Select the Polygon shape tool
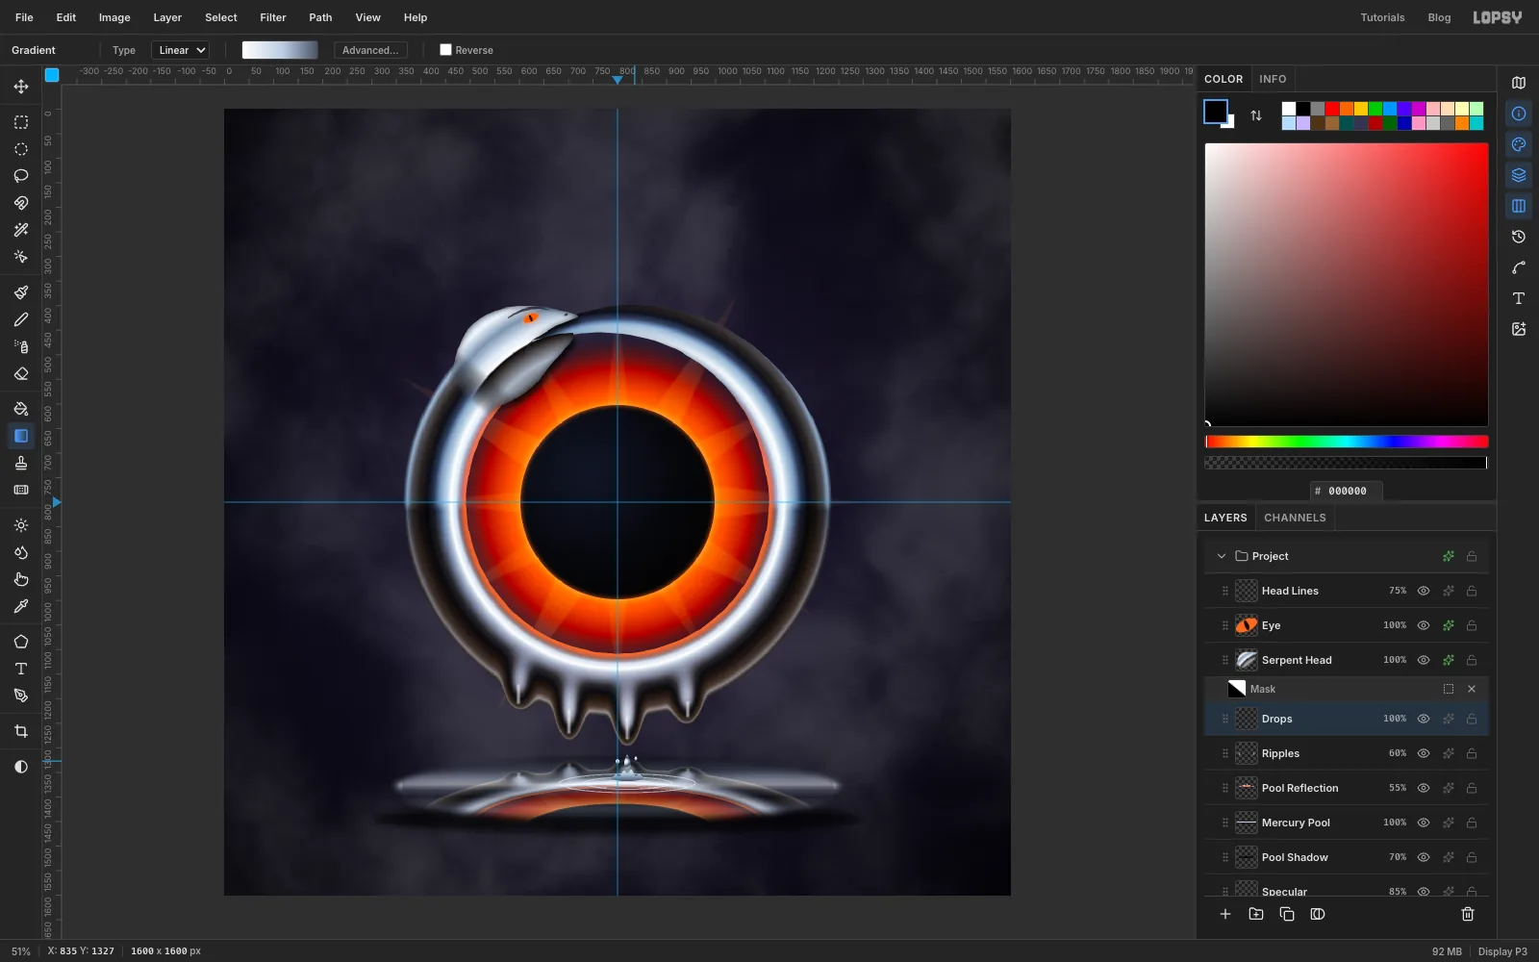Image resolution: width=1539 pixels, height=962 pixels. pos(21,642)
